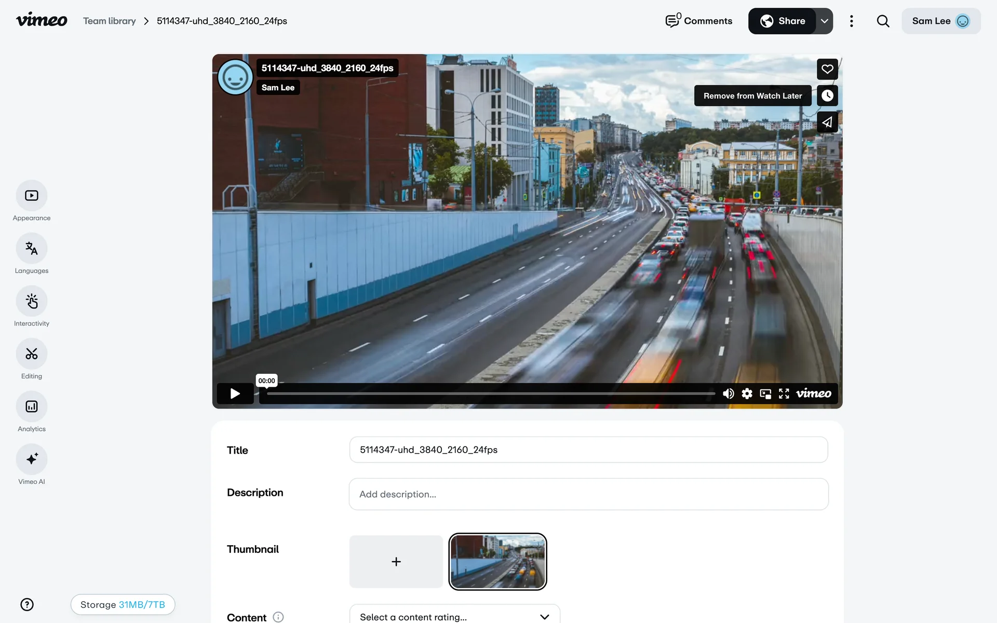The height and width of the screenshot is (623, 997).
Task: Open the player settings gear
Action: tap(747, 394)
